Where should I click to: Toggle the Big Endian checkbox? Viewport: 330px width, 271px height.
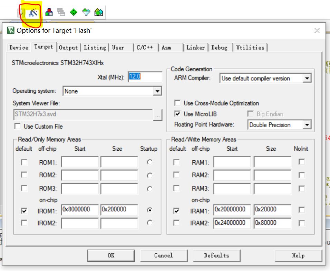pyautogui.click(x=251, y=114)
